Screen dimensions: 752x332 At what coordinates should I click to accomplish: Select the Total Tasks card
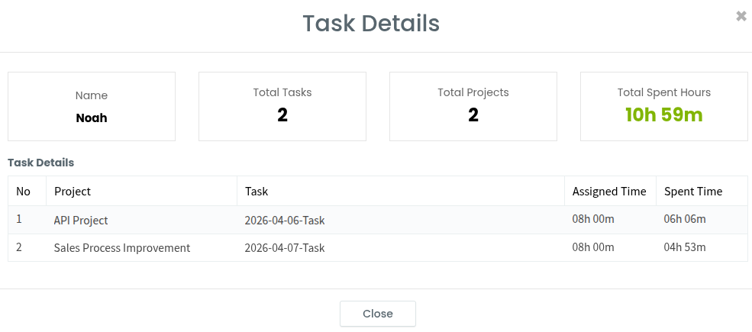point(282,107)
